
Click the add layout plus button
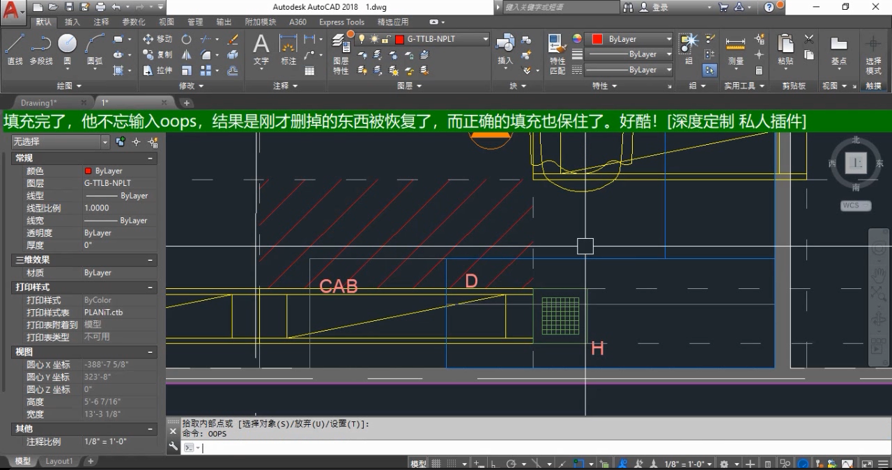pyautogui.click(x=91, y=461)
